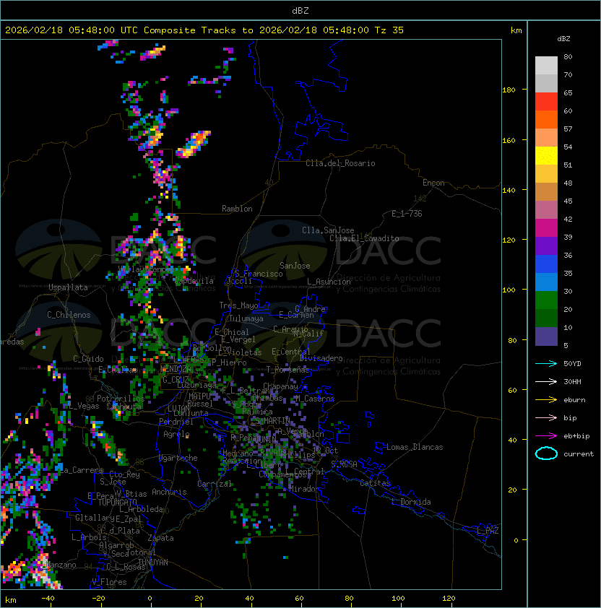Click the 'Clla.del_Rosario' place label
Image resolution: width=601 pixels, height=608 pixels.
pyautogui.click(x=340, y=163)
